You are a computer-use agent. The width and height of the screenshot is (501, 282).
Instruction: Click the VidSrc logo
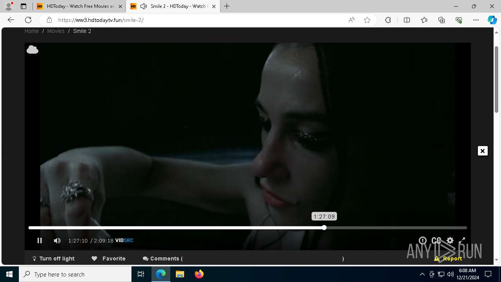[x=124, y=240]
